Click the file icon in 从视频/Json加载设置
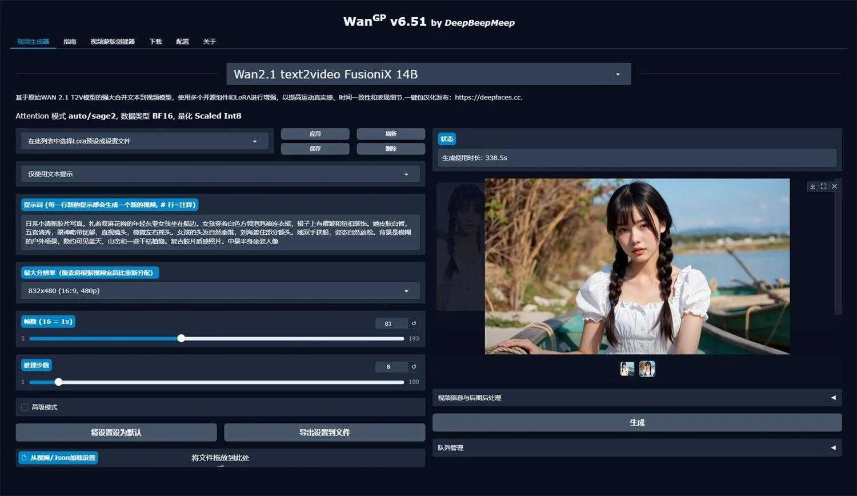This screenshot has height=496, width=857. click(x=24, y=458)
